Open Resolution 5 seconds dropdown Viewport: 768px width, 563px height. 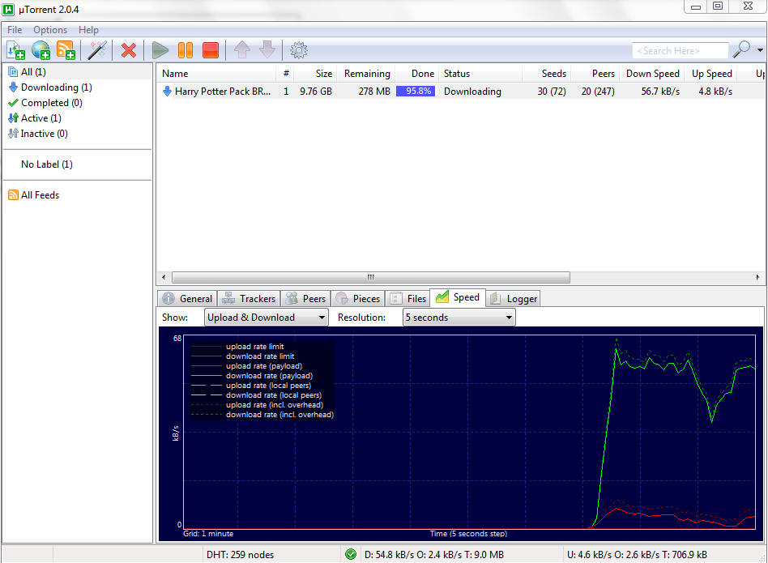pos(459,318)
